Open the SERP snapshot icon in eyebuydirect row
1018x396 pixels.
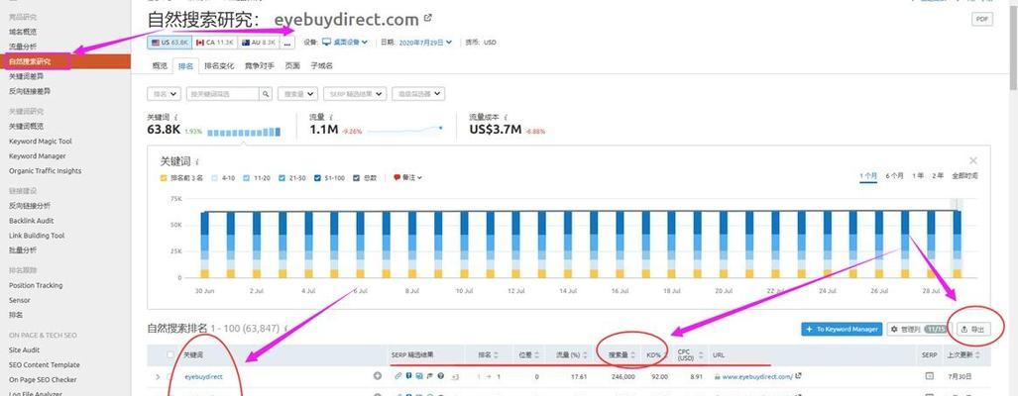pyautogui.click(x=929, y=376)
